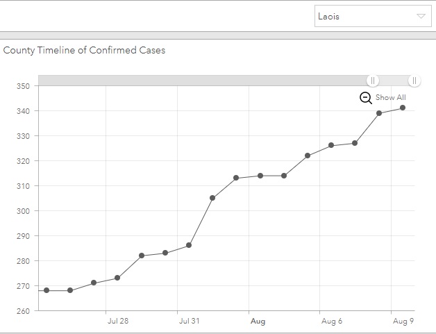Open the Laois county dropdown

tap(373, 16)
